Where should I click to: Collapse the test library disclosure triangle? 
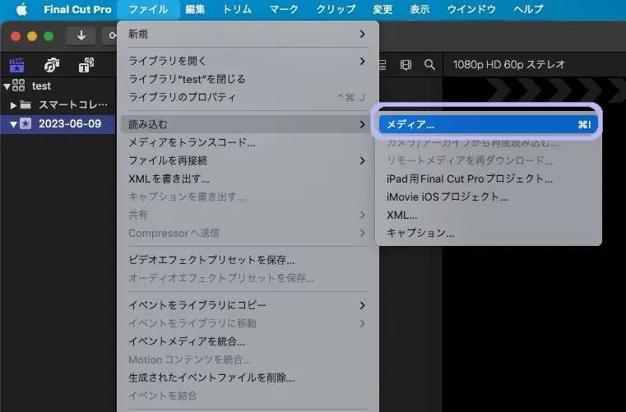click(7, 86)
